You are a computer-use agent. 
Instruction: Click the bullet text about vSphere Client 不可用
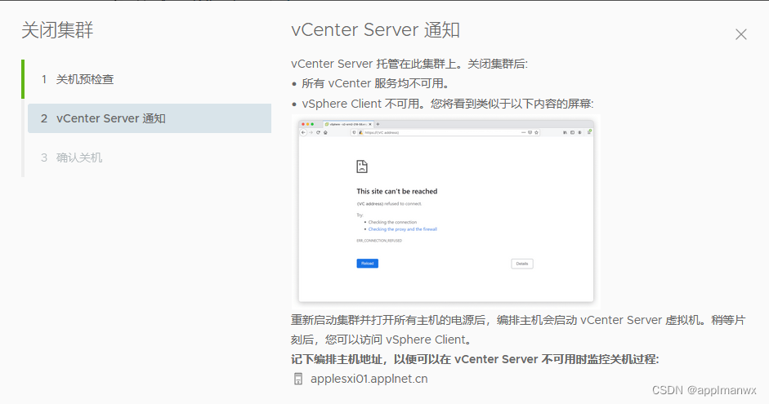click(x=448, y=104)
